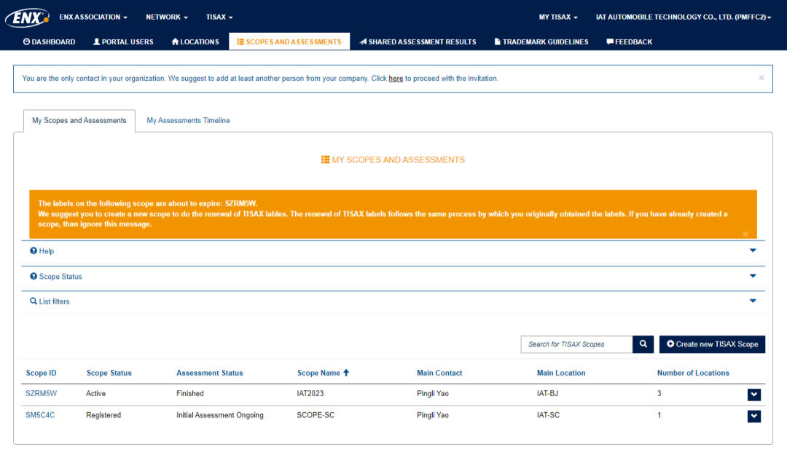Screen dimensions: 787x458
Task: Expand the Scope Status section
Action: coord(753,276)
